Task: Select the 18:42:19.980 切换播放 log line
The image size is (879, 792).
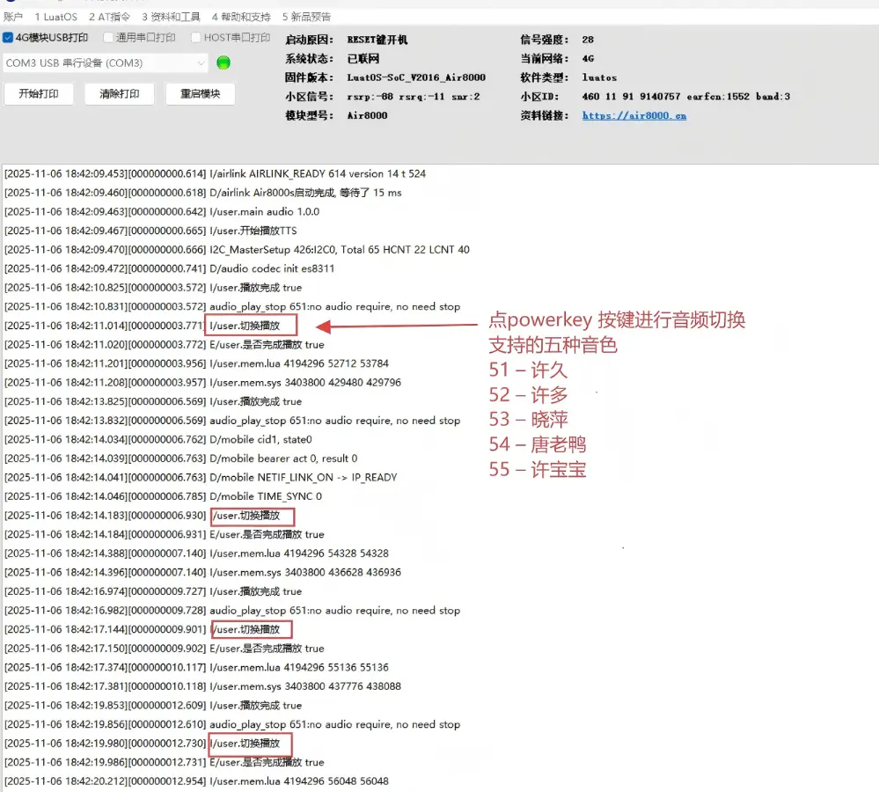Action: [x=143, y=744]
